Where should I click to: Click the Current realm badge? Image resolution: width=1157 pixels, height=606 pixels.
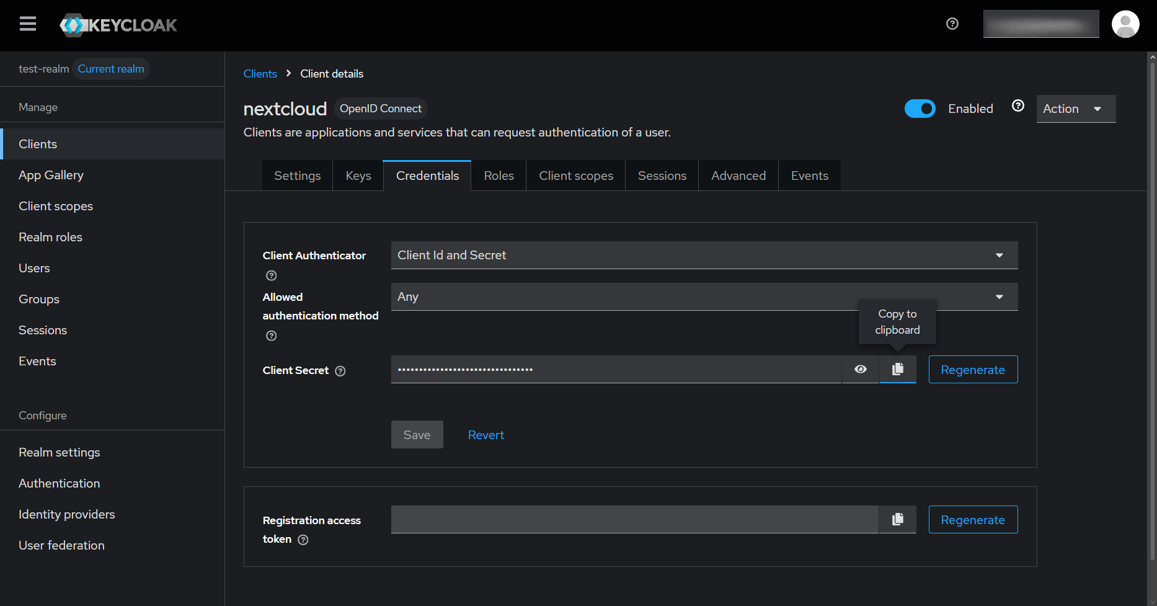pyautogui.click(x=111, y=69)
